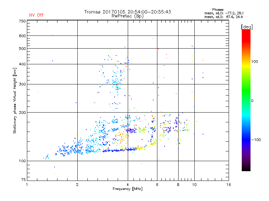Click the x-axis label '4'
Image resolution: width=269 pixels, height=201 pixels.
pyautogui.click(x=128, y=185)
